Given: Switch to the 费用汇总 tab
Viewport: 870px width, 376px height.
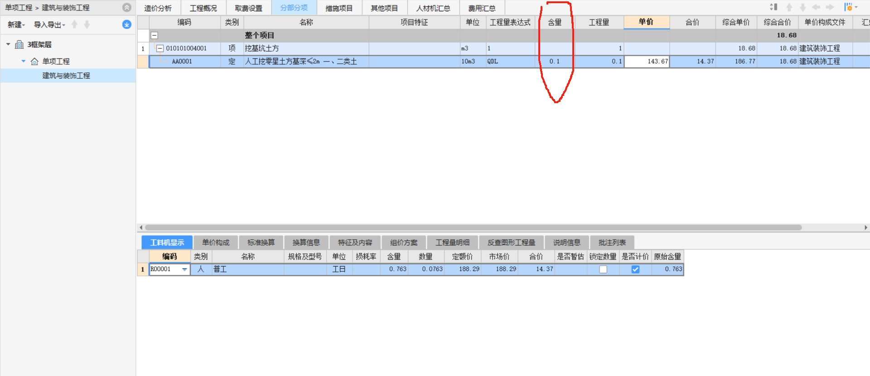Looking at the screenshot, I should [482, 8].
